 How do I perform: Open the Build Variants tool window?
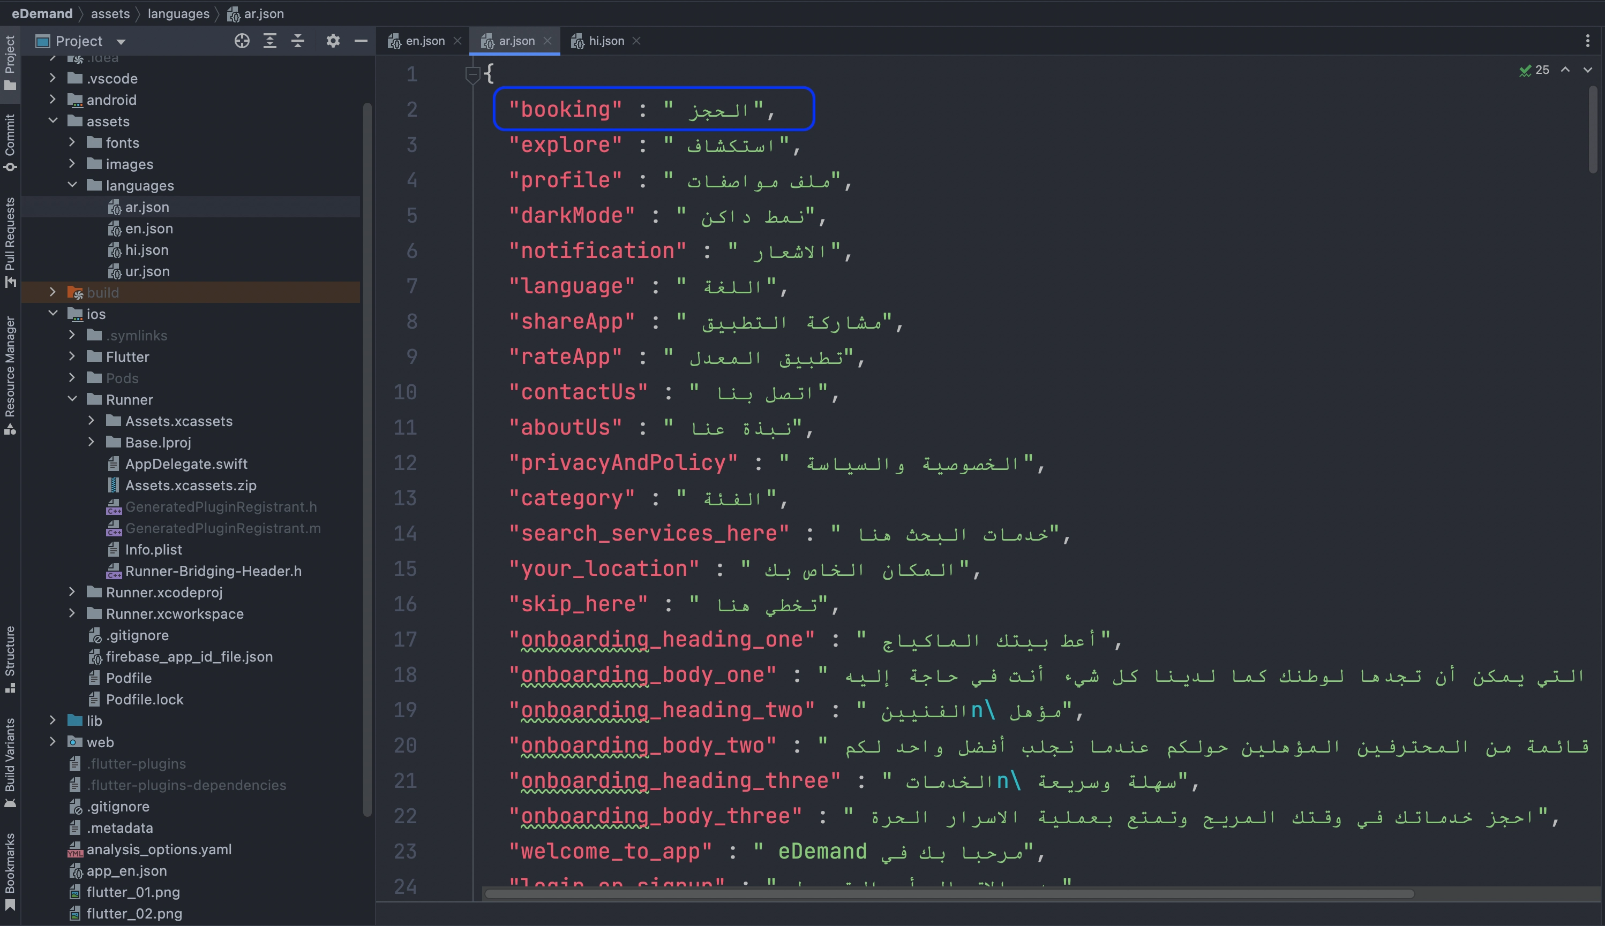click(x=10, y=763)
